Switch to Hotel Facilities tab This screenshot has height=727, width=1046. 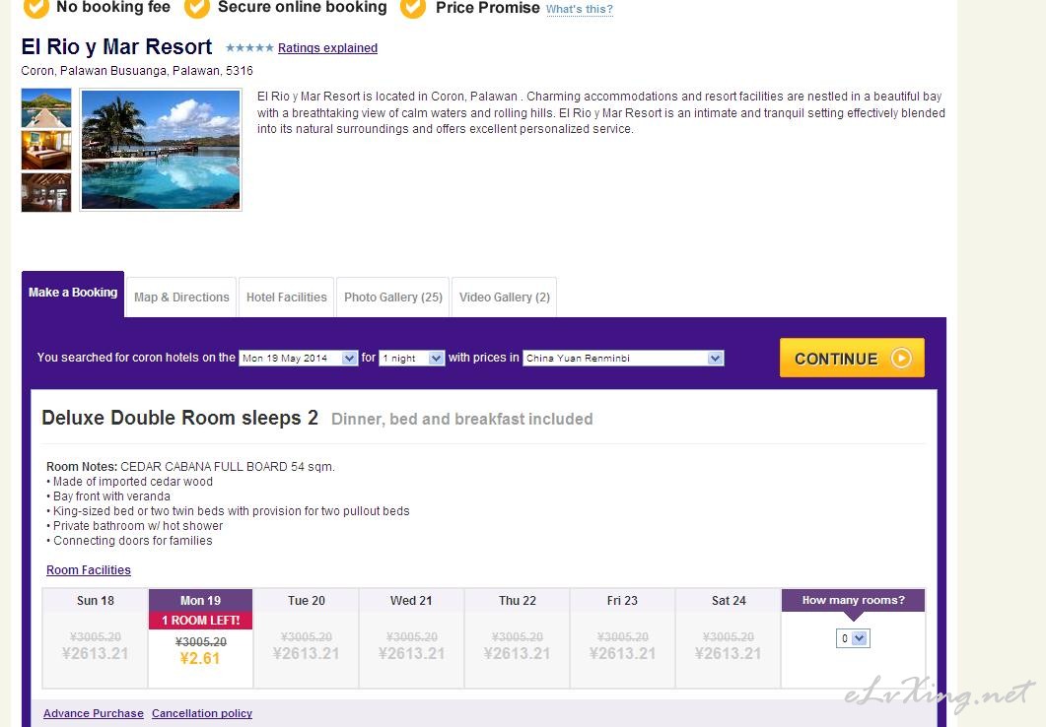click(286, 297)
